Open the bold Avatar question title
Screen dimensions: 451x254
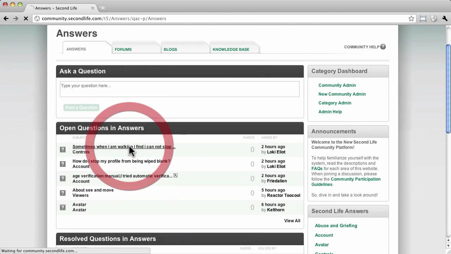click(79, 204)
